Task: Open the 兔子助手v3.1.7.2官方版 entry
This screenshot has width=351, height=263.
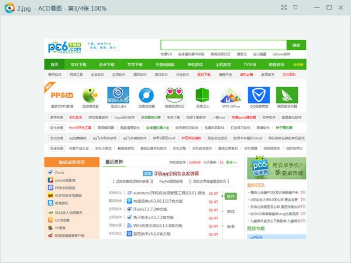Action: pyautogui.click(x=153, y=217)
